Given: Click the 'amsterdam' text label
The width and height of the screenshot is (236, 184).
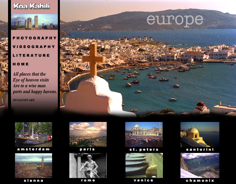Looking at the screenshot, I should (x=33, y=149).
